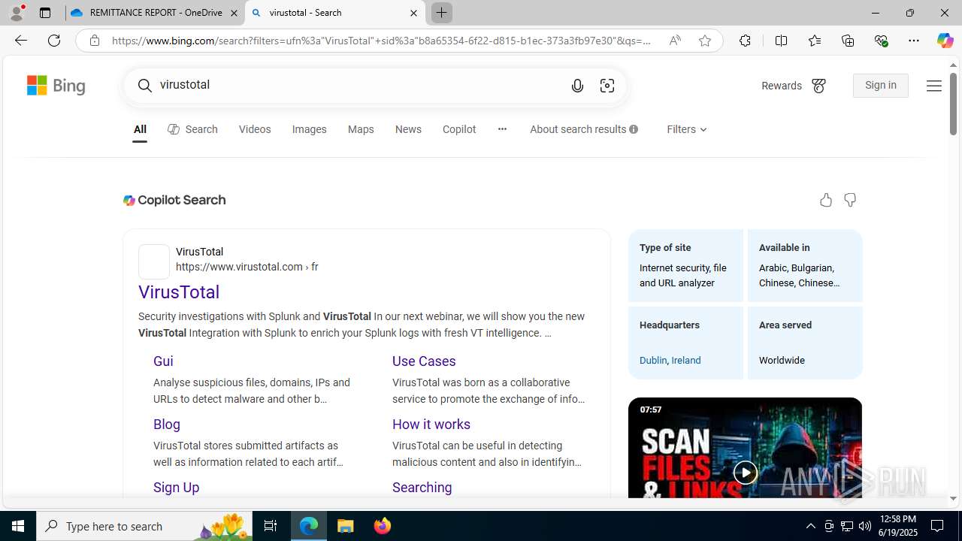Viewport: 962px width, 541px height.
Task: Open the Gui sublink
Action: (x=163, y=361)
